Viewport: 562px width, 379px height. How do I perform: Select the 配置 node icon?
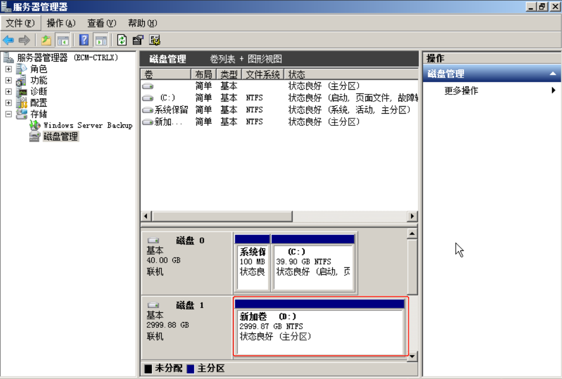pyautogui.click(x=22, y=103)
